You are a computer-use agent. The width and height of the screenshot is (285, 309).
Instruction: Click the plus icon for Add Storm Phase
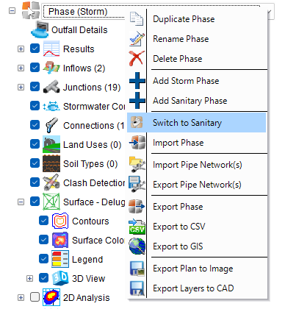pos(137,80)
